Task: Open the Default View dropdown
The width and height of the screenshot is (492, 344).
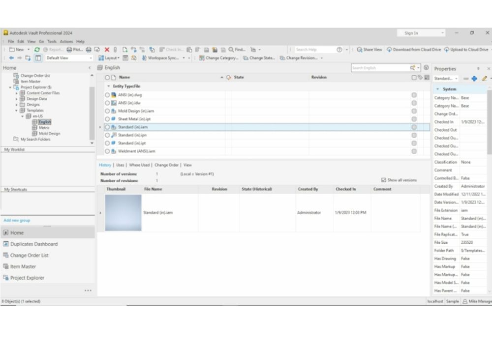Action: [x=90, y=57]
